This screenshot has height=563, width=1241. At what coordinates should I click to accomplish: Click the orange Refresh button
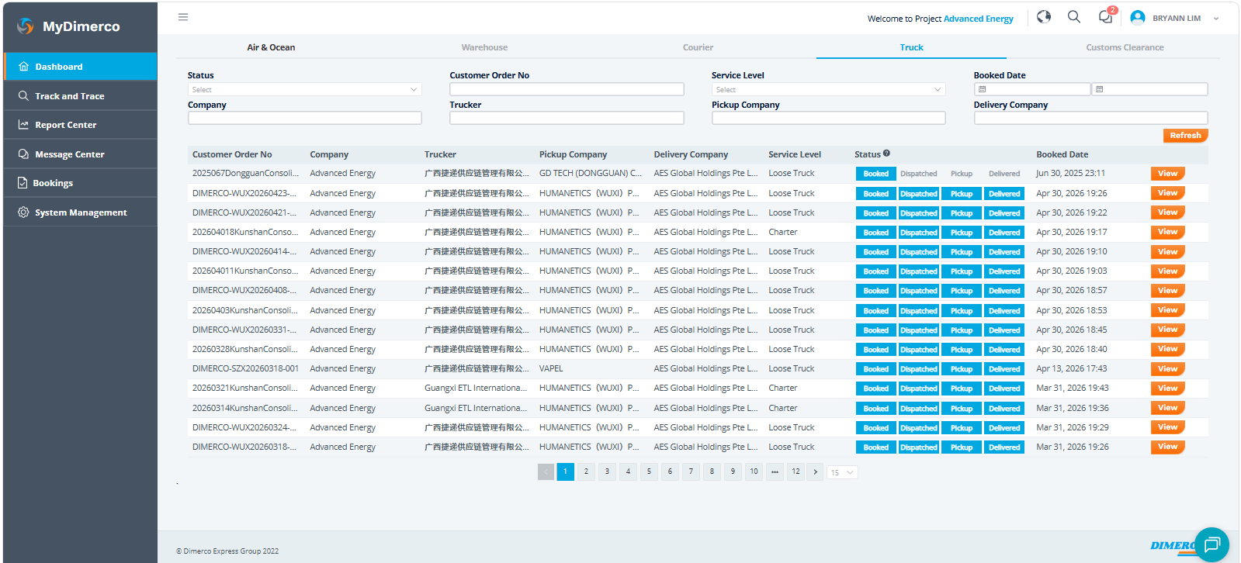(1185, 136)
